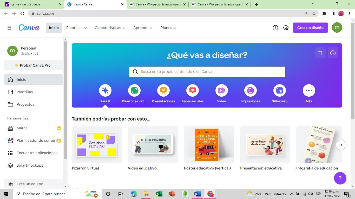Expand the Planes dropdown menu

pyautogui.click(x=168, y=28)
